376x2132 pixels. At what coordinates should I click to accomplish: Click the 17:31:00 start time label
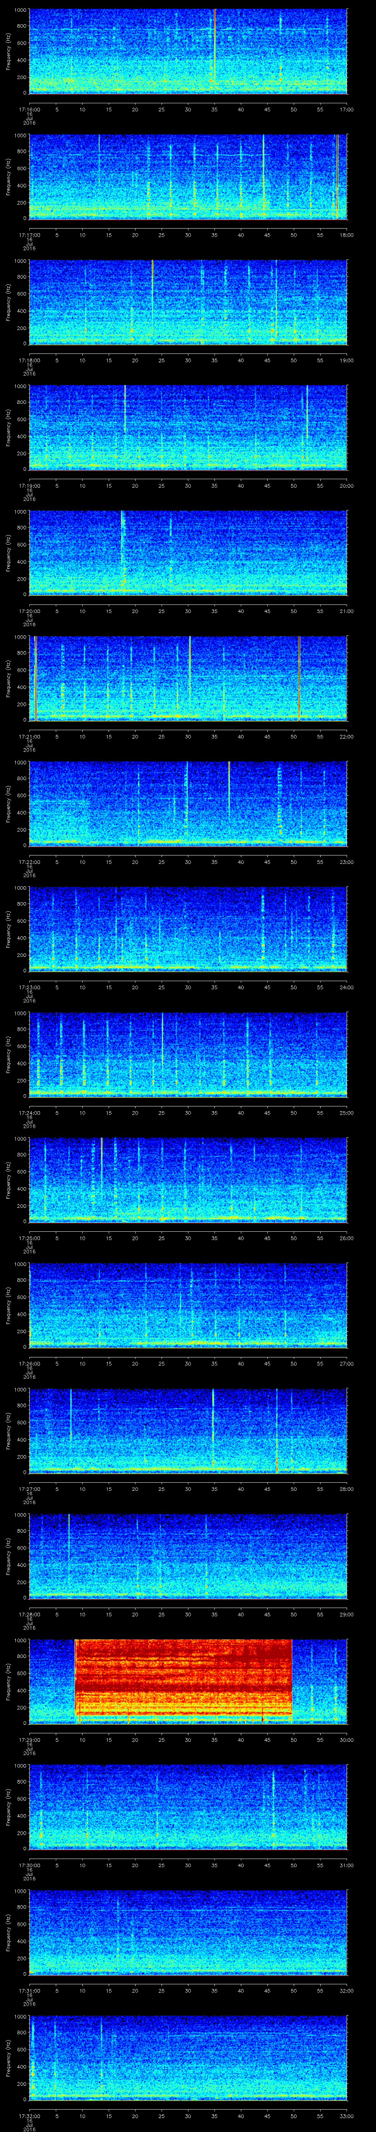[x=29, y=1991]
